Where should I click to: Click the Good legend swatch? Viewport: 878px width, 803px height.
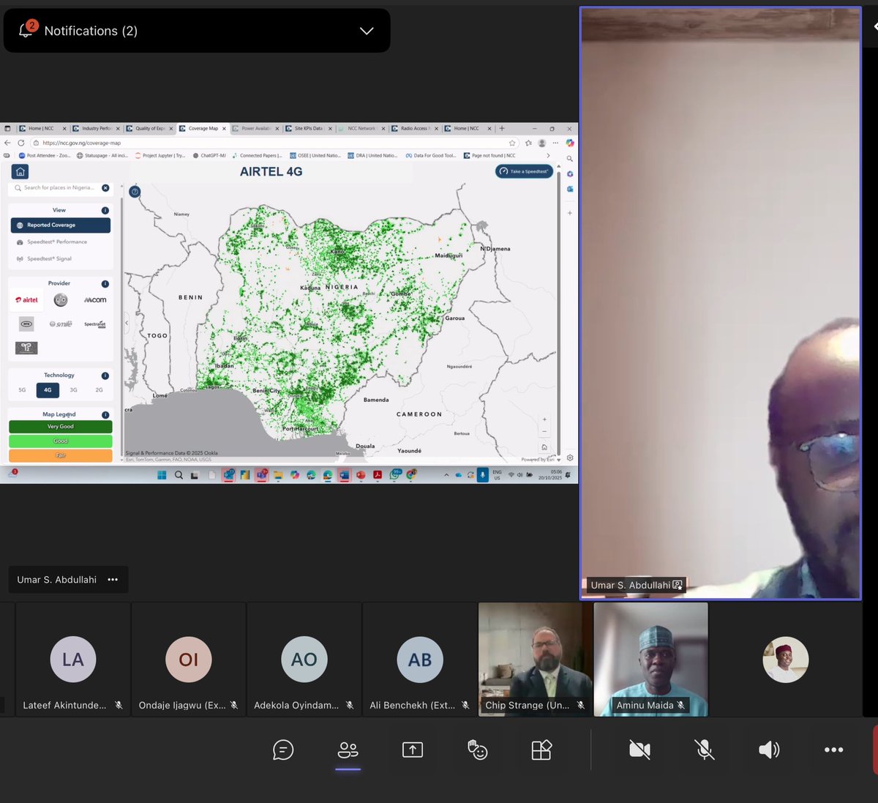point(61,441)
